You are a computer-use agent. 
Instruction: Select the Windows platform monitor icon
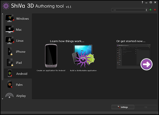10,18
